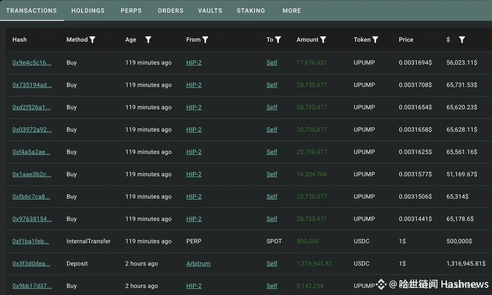Click the value 56,023.11$
Screen dimensions: 492x295
462,62
